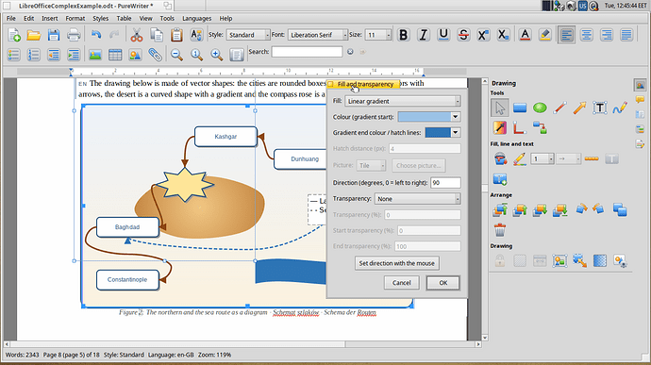
Task: Click the Search input field
Action: pos(307,52)
